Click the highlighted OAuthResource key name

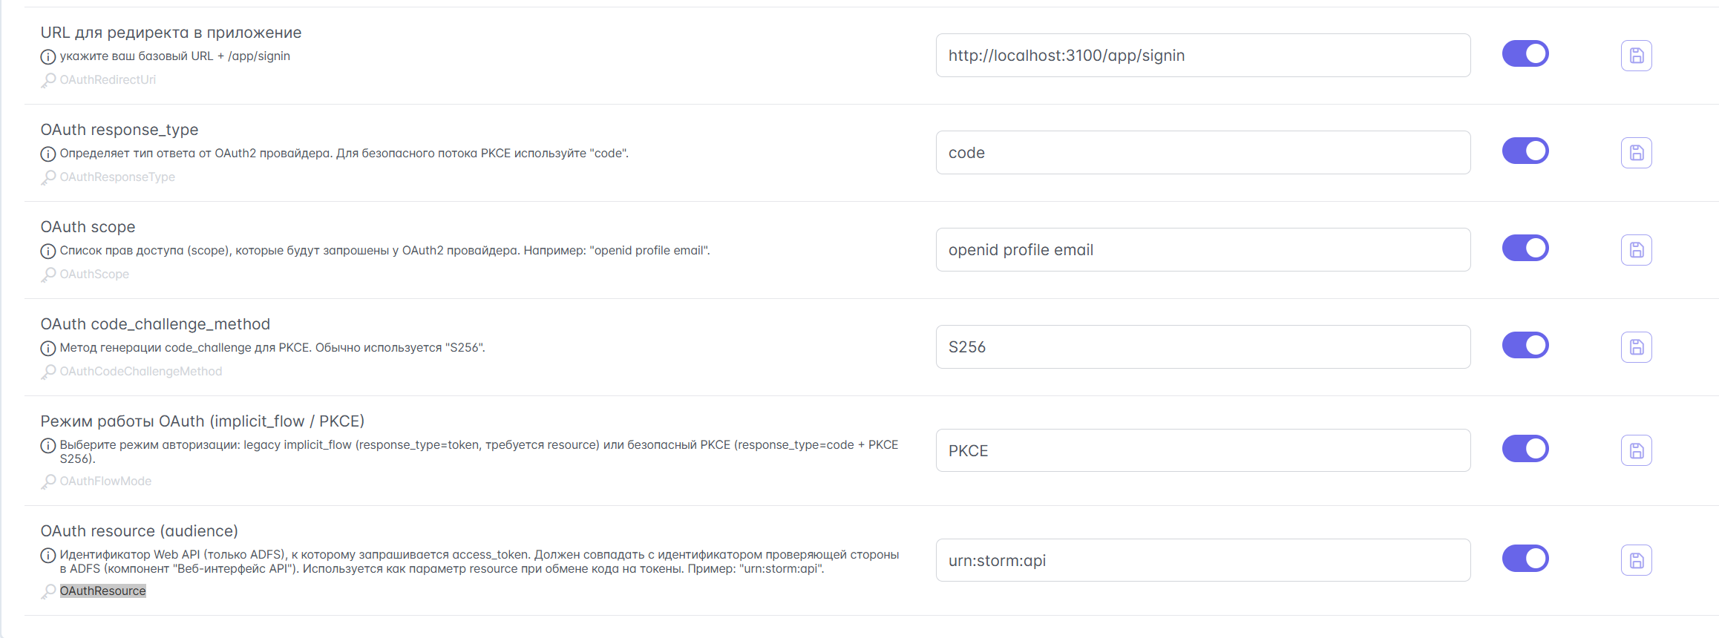coord(103,591)
